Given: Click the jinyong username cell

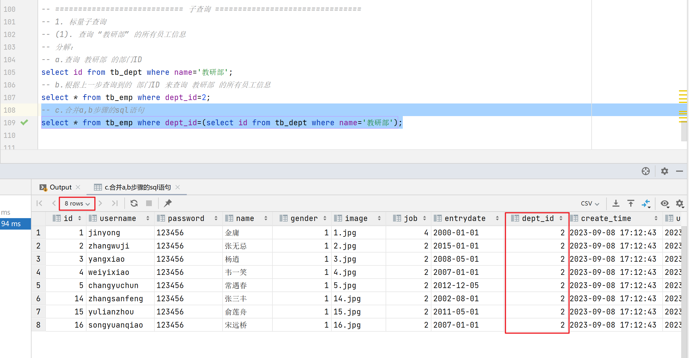Looking at the screenshot, I should [120, 233].
